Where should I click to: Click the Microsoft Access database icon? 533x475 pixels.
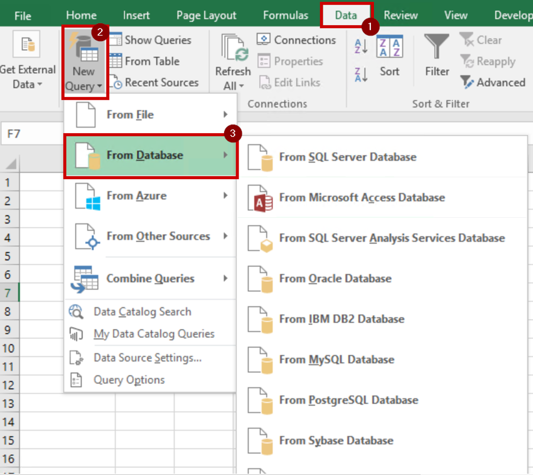point(260,198)
